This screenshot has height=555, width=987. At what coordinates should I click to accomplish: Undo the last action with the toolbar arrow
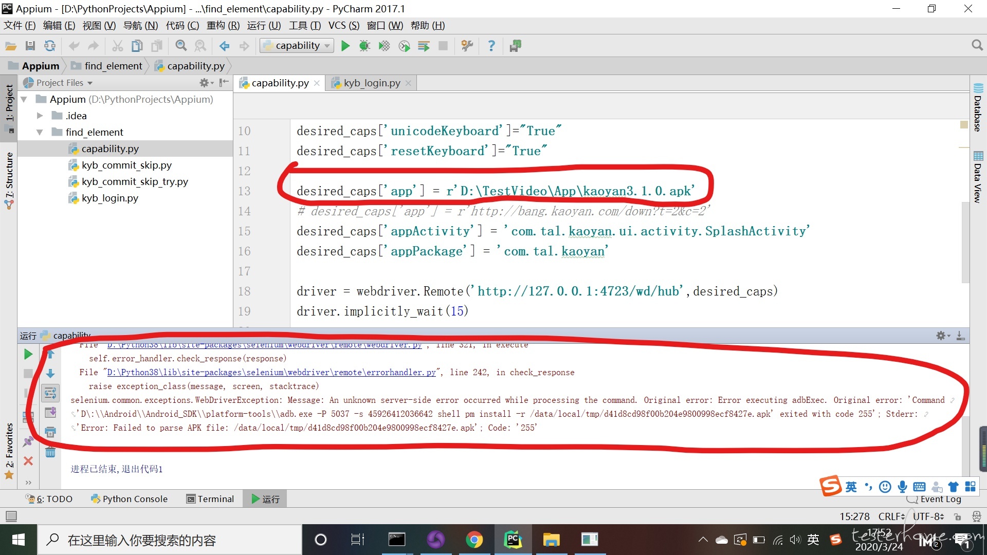pyautogui.click(x=74, y=46)
